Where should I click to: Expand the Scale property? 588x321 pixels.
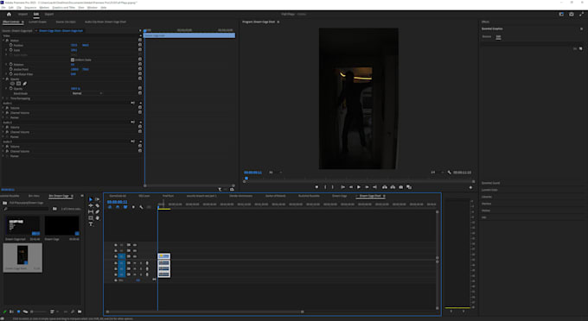point(6,50)
